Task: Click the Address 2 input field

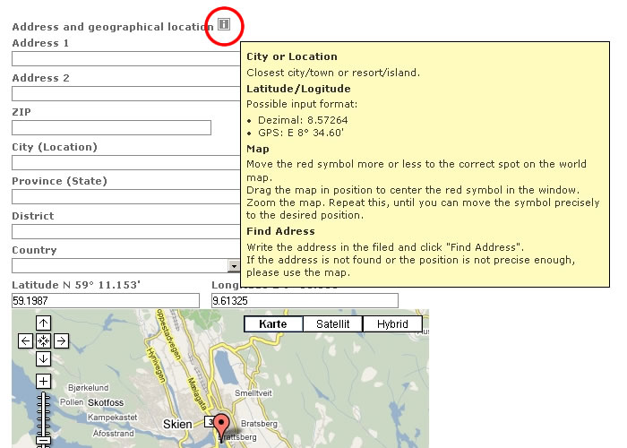Action: (125, 93)
